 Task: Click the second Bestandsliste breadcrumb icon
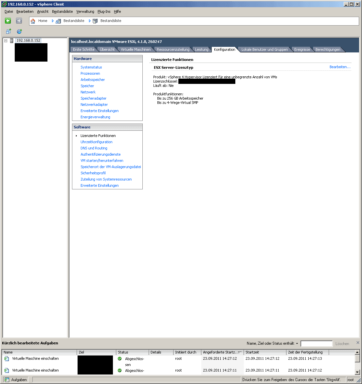(95, 21)
